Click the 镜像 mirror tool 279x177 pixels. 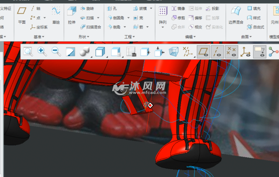[178, 8]
